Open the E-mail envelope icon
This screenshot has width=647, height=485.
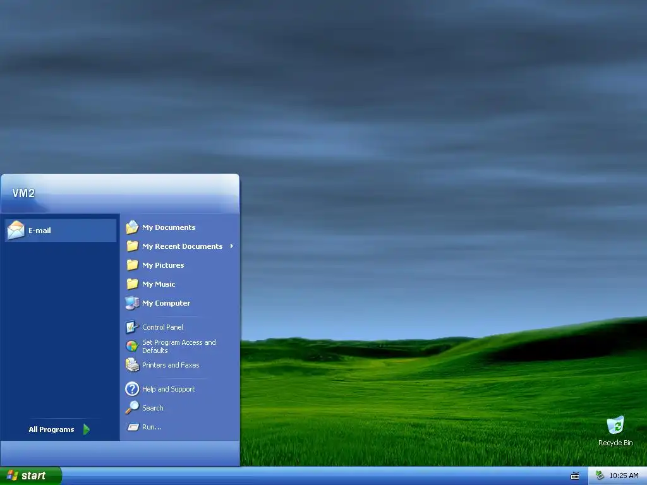tap(16, 230)
